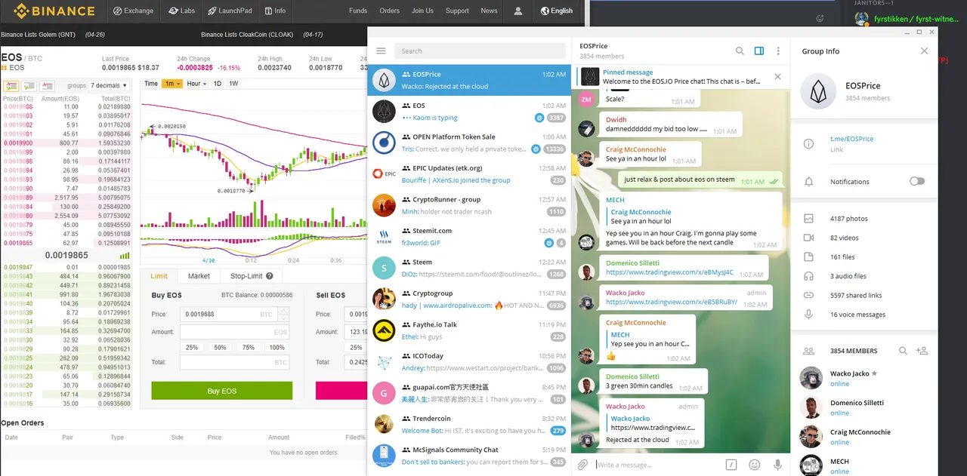Open the ICOToday chat
This screenshot has width=967, height=476.
pyautogui.click(x=469, y=361)
